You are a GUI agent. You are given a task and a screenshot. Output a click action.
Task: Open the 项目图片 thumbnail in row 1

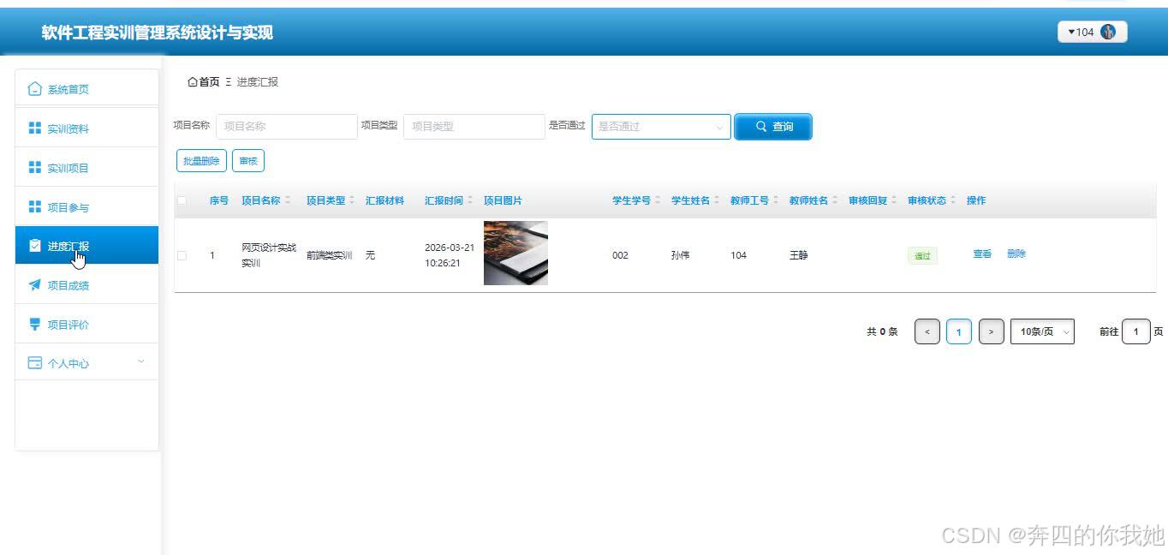pyautogui.click(x=515, y=254)
